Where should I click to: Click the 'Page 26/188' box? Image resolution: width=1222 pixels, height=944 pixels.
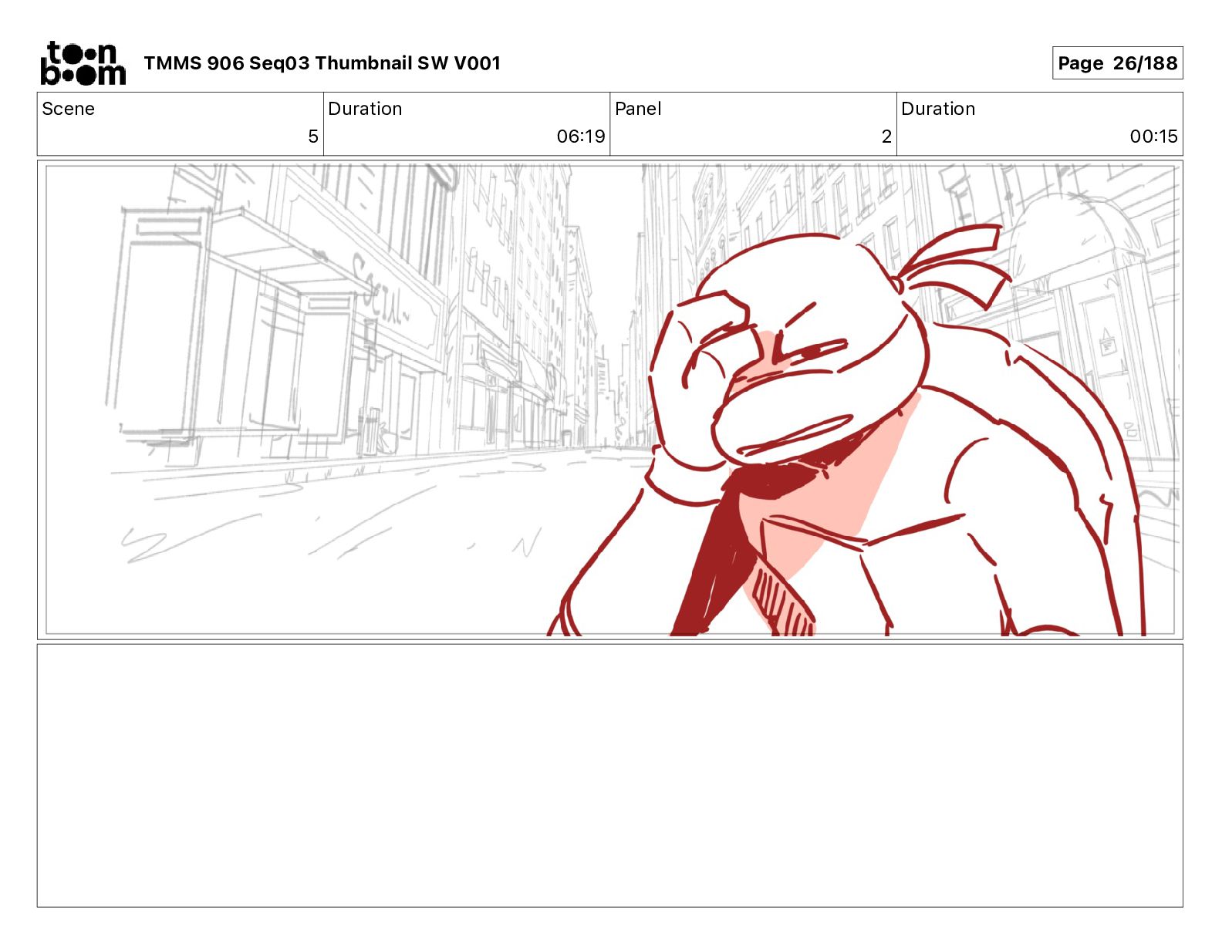click(x=1117, y=63)
